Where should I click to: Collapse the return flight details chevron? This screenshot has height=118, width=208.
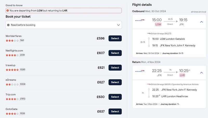coord(201,73)
